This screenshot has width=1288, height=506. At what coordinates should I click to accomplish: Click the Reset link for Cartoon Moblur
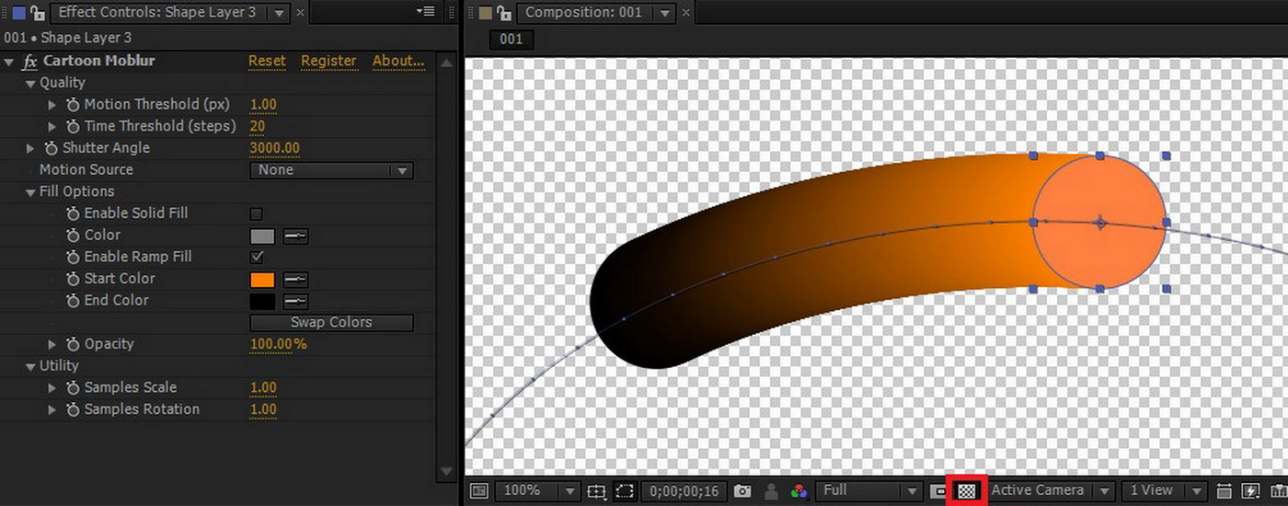pos(267,61)
